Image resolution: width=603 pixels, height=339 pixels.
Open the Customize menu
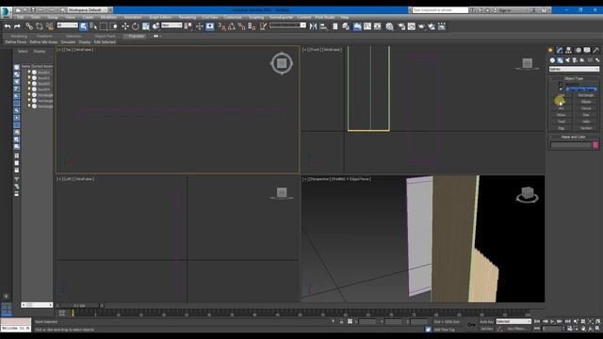coord(233,17)
